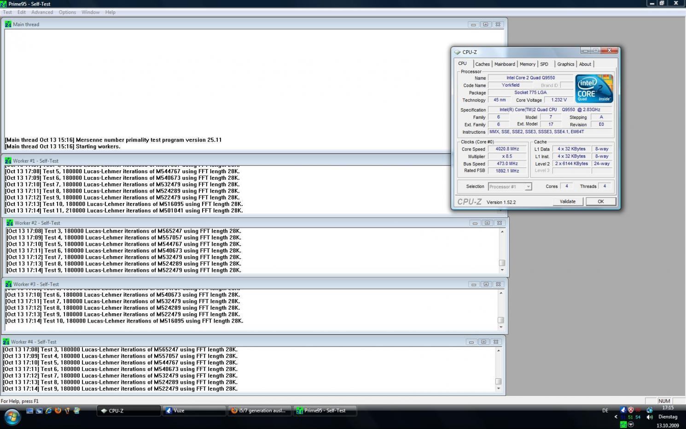Click OK in CPU-Z

point(601,201)
